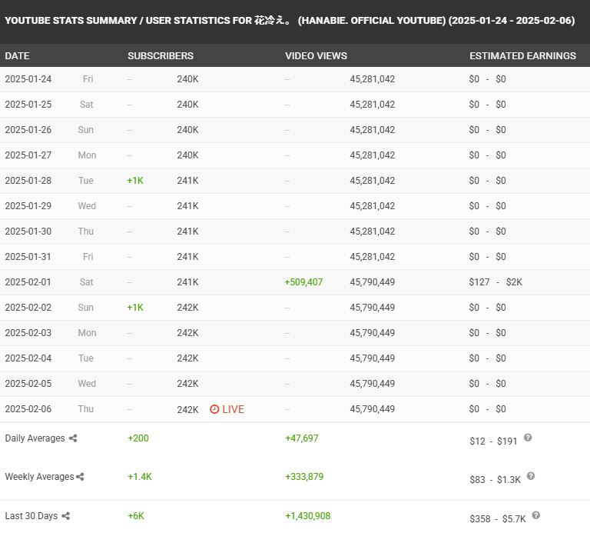Click date cell 2025-02-01
Screen dimensions: 590x533
[28, 282]
